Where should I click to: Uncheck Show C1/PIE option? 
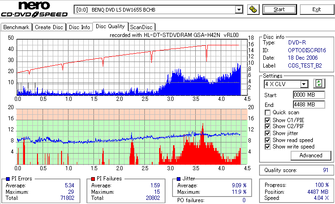tap(267, 120)
